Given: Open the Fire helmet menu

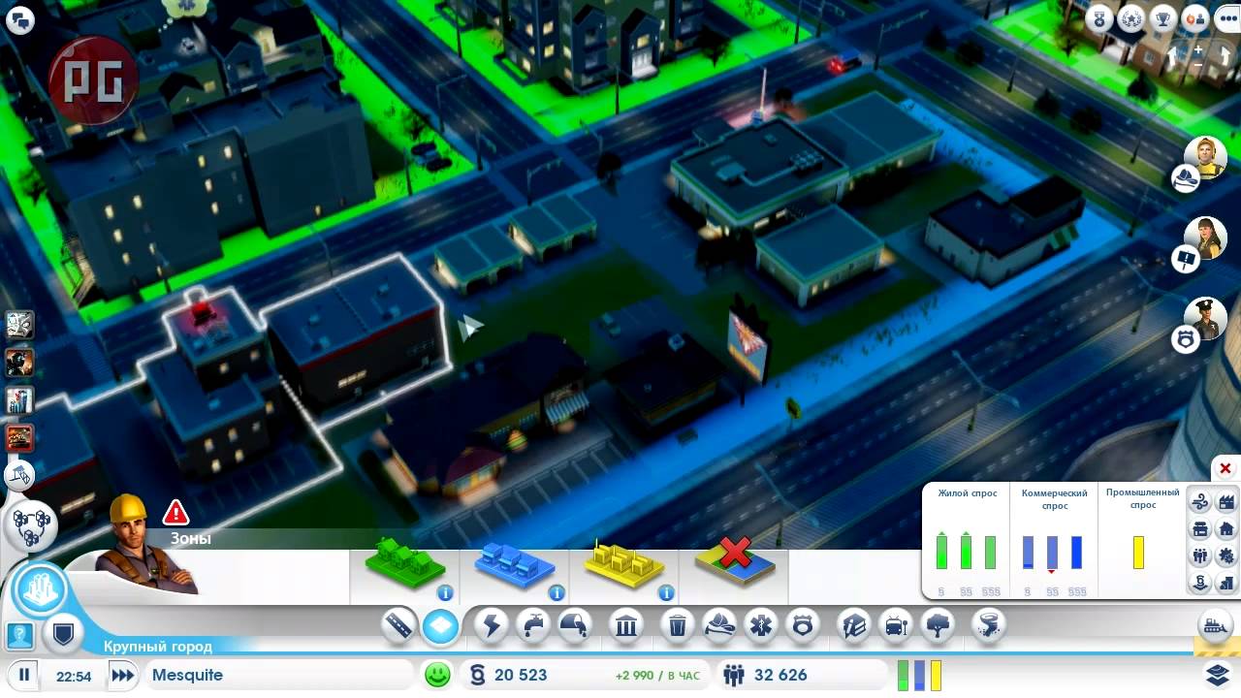Looking at the screenshot, I should (x=719, y=626).
